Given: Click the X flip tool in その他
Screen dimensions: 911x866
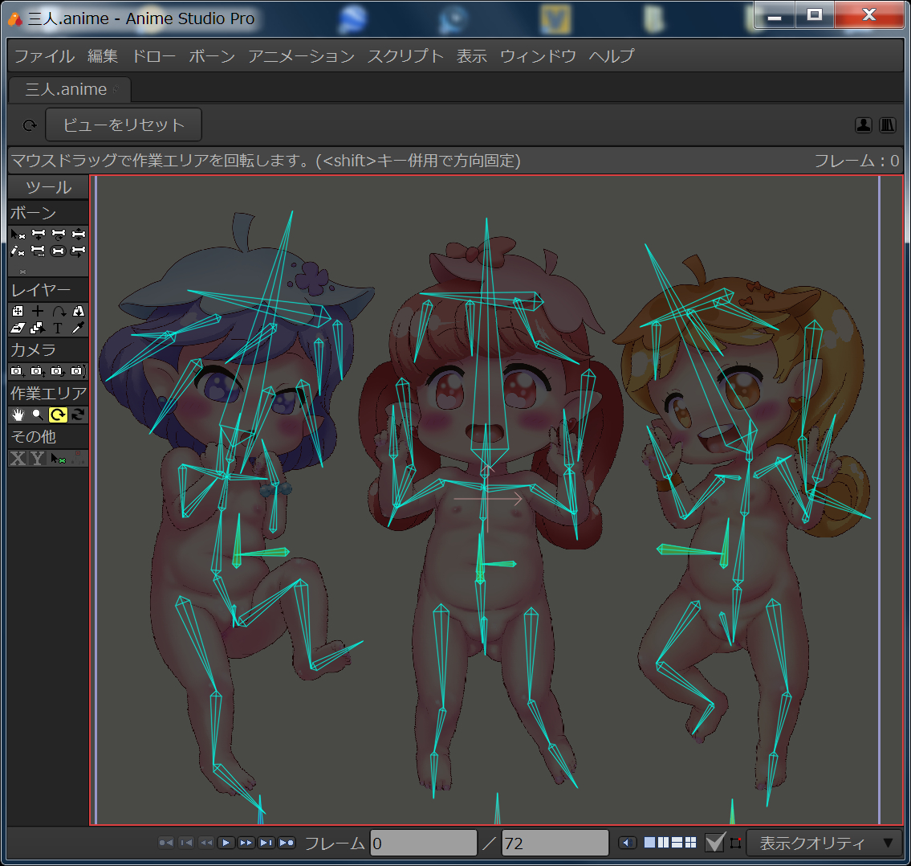Looking at the screenshot, I should pos(18,458).
